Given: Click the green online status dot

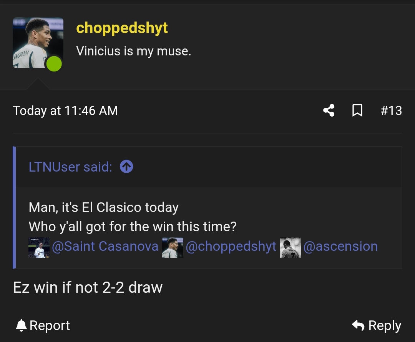Looking at the screenshot, I should pyautogui.click(x=54, y=64).
